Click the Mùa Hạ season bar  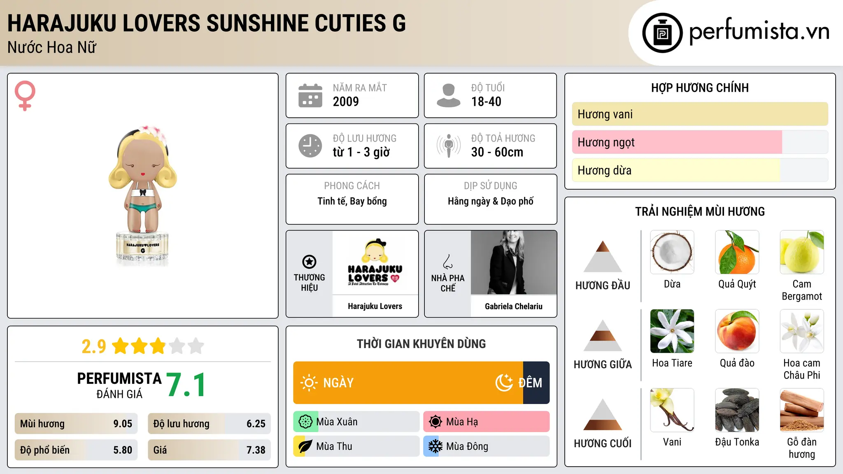(x=487, y=422)
